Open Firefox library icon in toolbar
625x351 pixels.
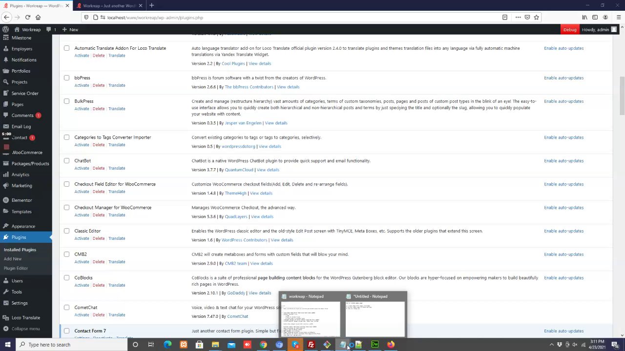click(584, 17)
